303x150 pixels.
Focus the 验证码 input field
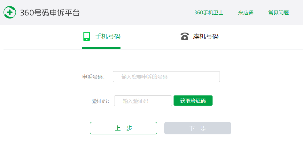143,101
